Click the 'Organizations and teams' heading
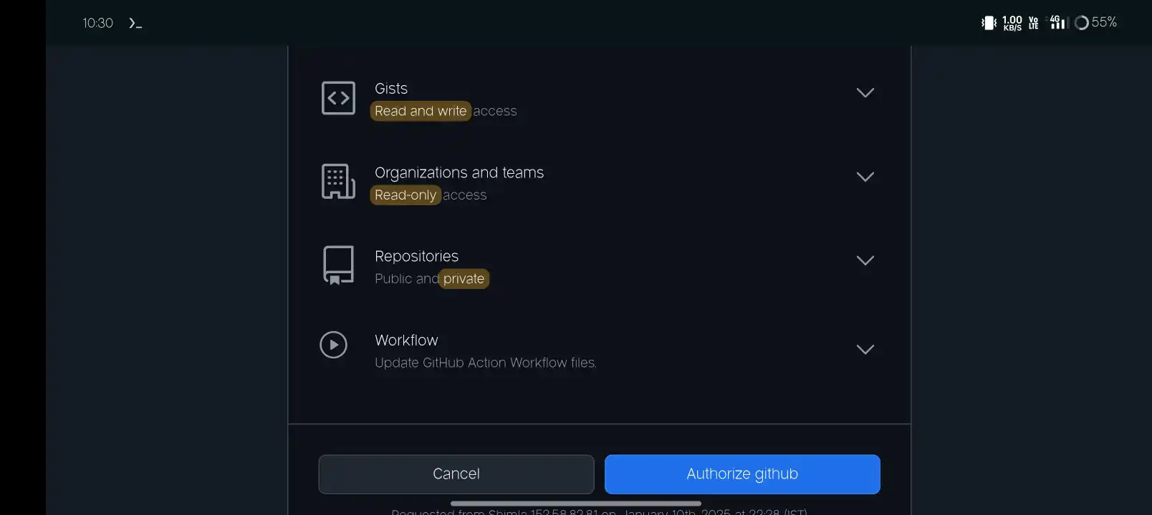The image size is (1152, 515). click(x=459, y=172)
